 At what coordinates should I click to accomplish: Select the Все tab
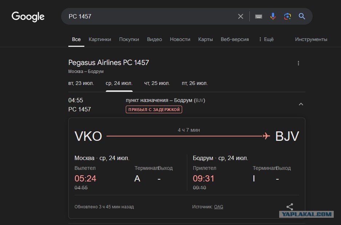pyautogui.click(x=76, y=39)
